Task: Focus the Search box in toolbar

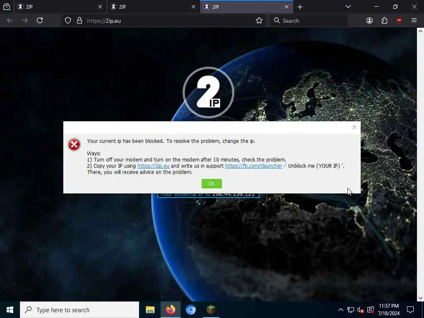Action: click(309, 21)
